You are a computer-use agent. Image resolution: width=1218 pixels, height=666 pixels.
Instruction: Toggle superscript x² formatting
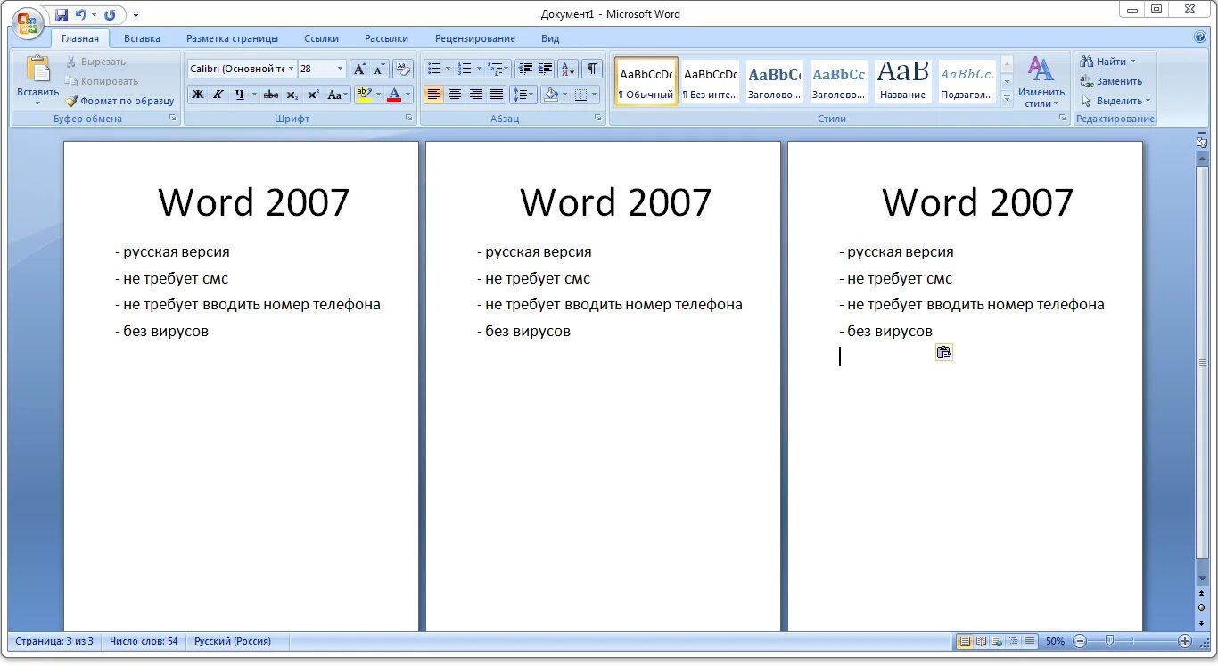pos(313,95)
